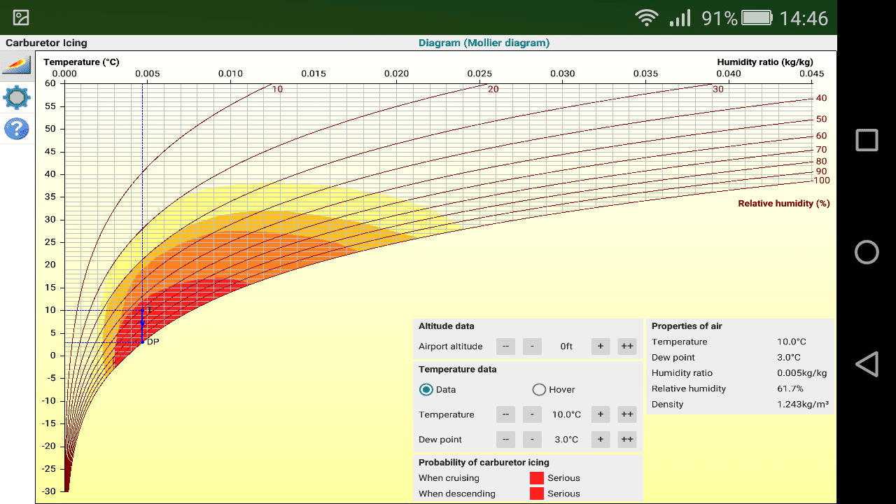Tap the Android home circle button
896x504 pixels.
pyautogui.click(x=867, y=252)
